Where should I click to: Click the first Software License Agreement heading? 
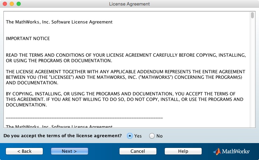[x=59, y=22]
